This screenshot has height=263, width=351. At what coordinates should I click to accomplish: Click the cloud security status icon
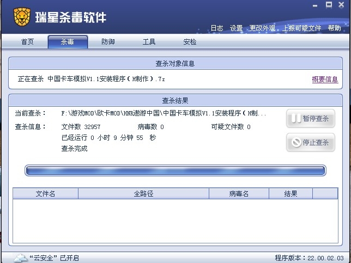(21, 258)
